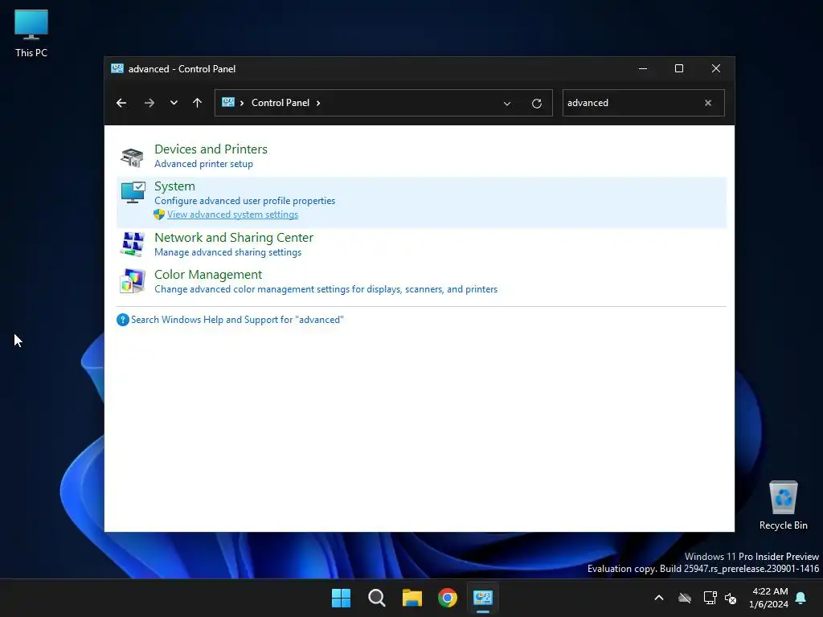Click the Color Management icon
Viewport: 823px width, 617px height.
(x=133, y=281)
